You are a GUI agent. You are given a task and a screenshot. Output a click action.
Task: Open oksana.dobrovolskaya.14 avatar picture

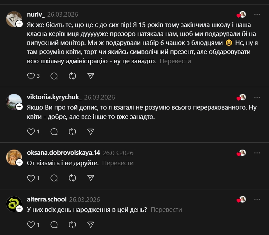point(13,157)
